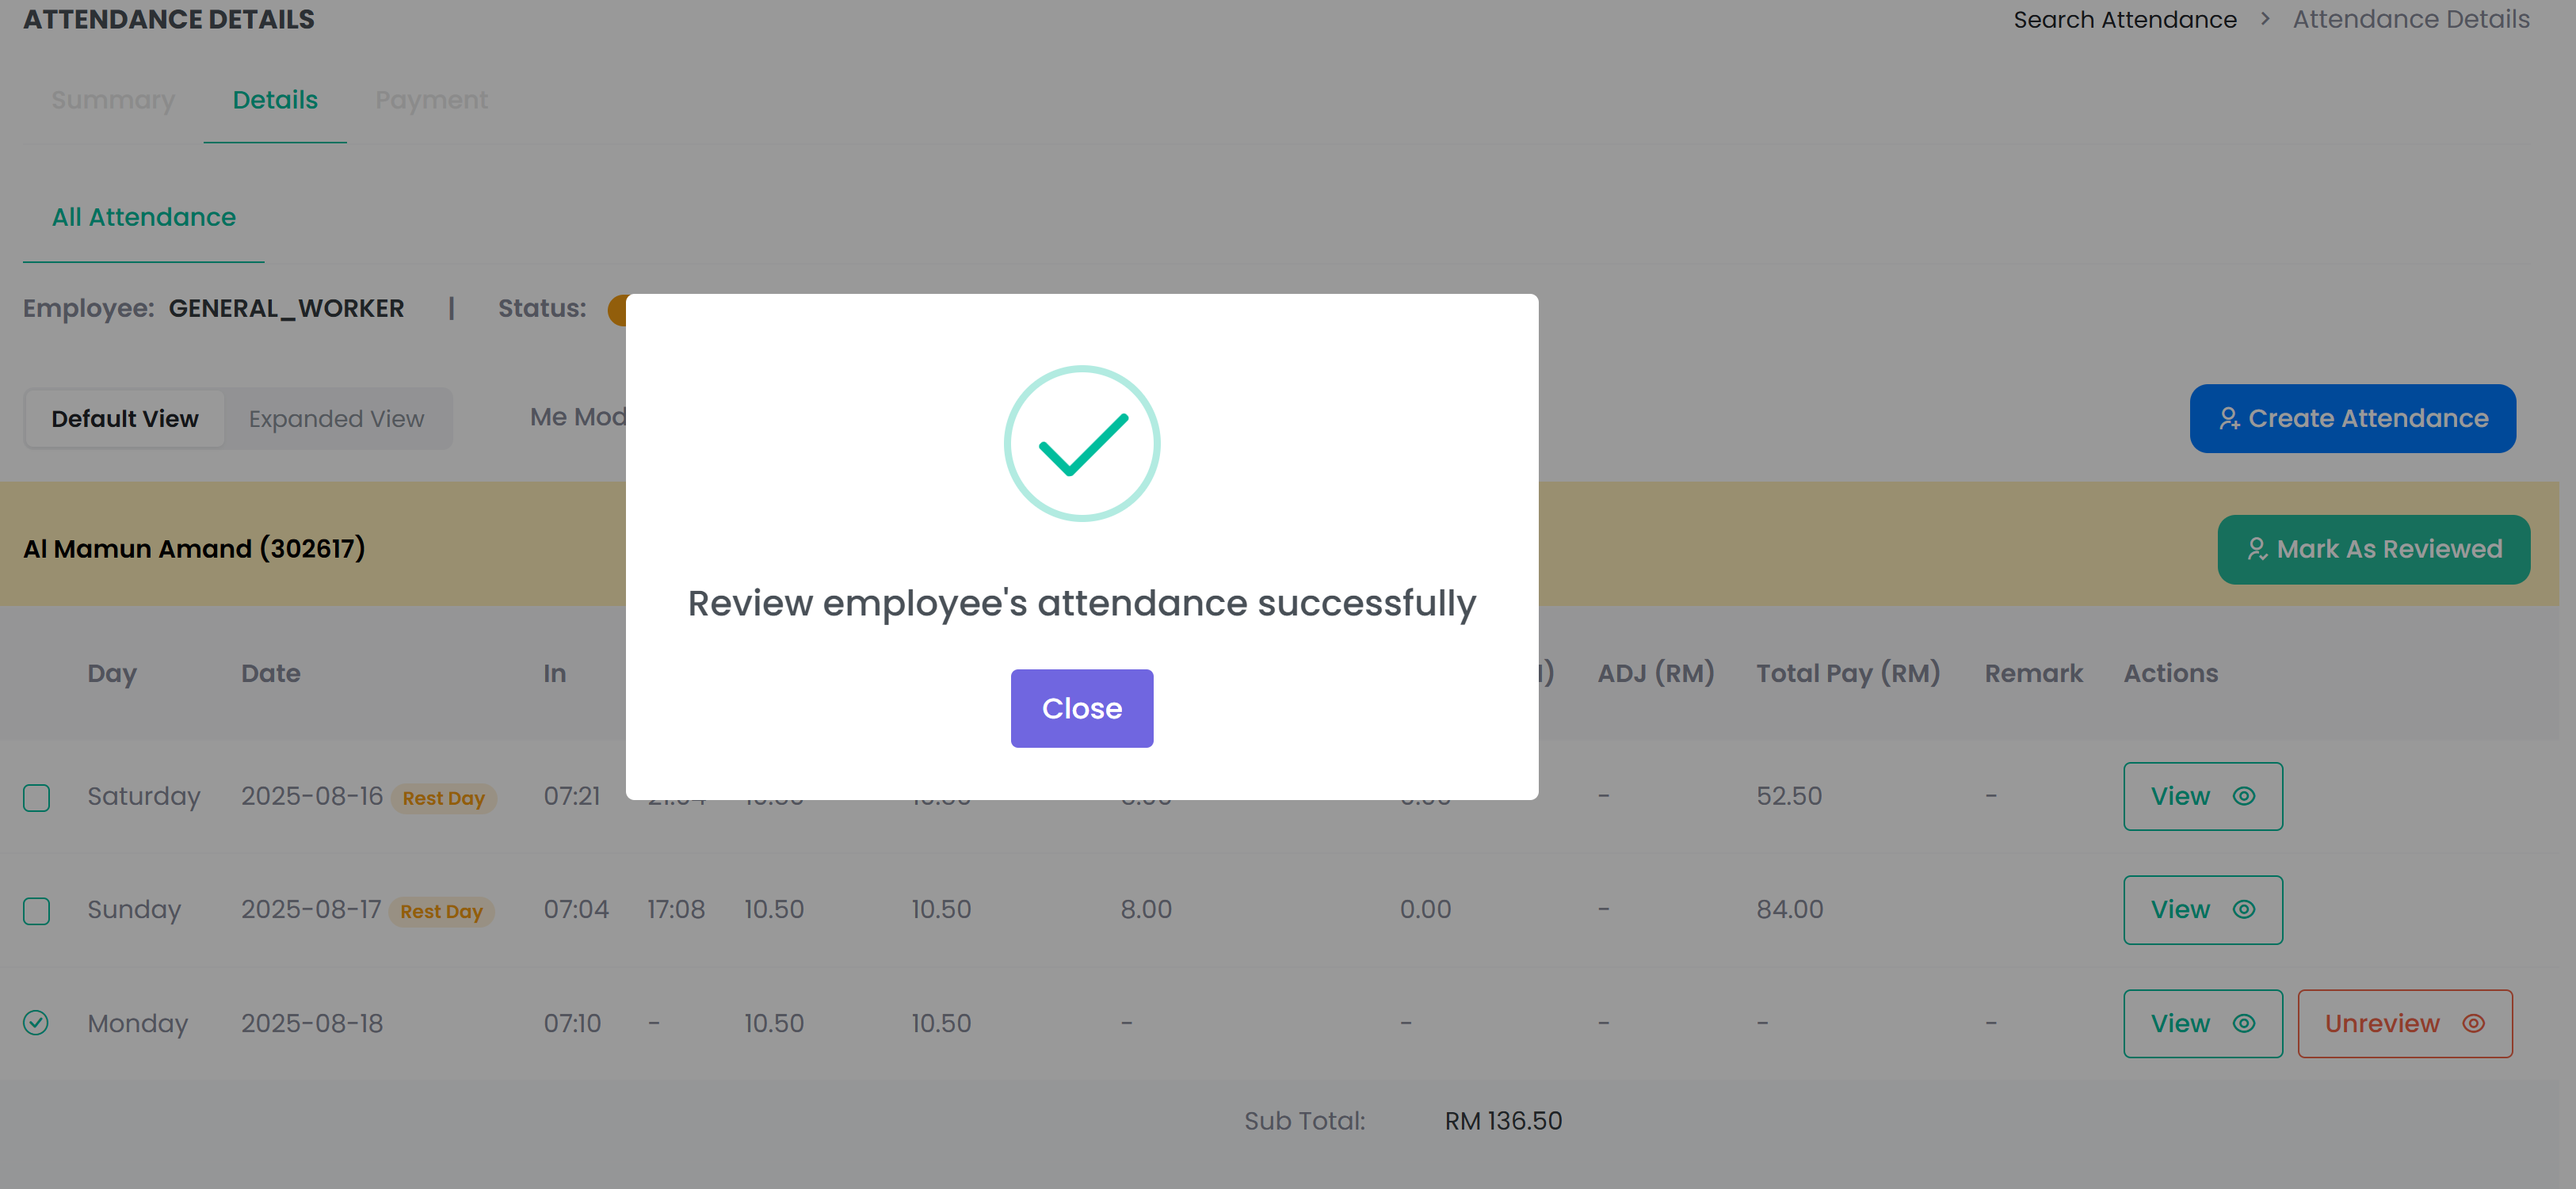Go to Search Attendance breadcrumb link

click(x=2124, y=19)
